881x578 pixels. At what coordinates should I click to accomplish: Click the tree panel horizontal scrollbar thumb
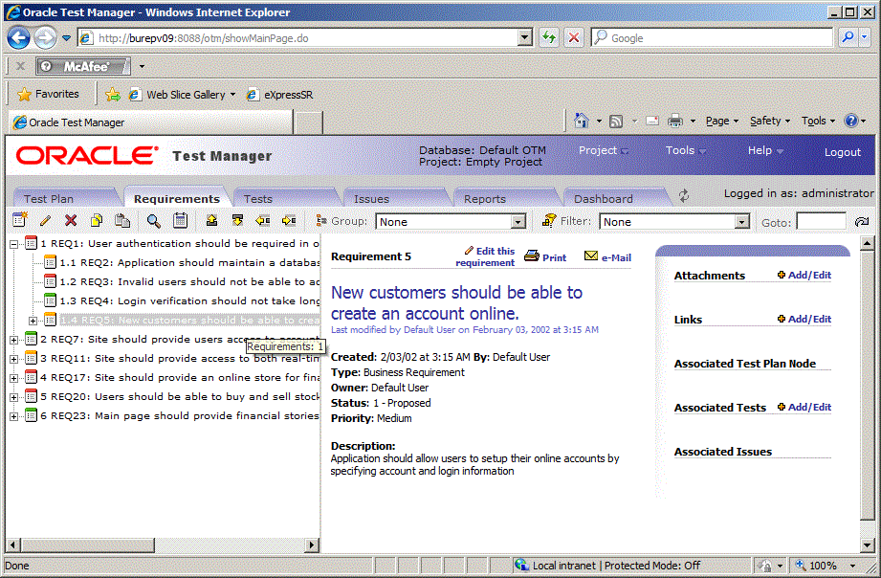pos(88,545)
